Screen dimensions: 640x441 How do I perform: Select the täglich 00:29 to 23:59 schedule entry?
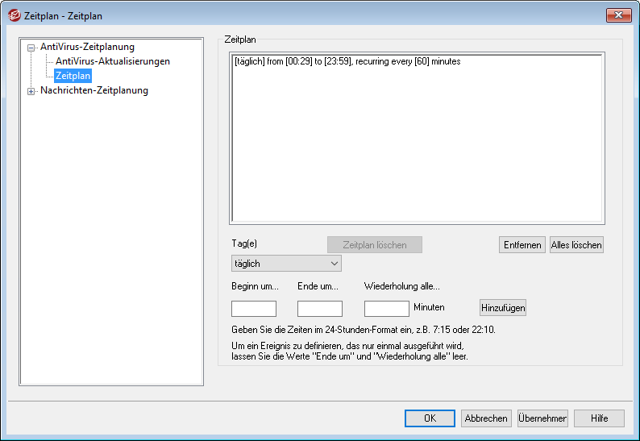tap(347, 61)
